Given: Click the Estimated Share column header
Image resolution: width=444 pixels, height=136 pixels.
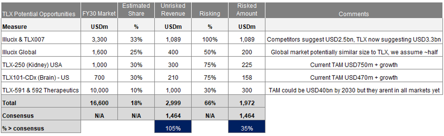Looking at the screenshot, I should pos(136,10).
